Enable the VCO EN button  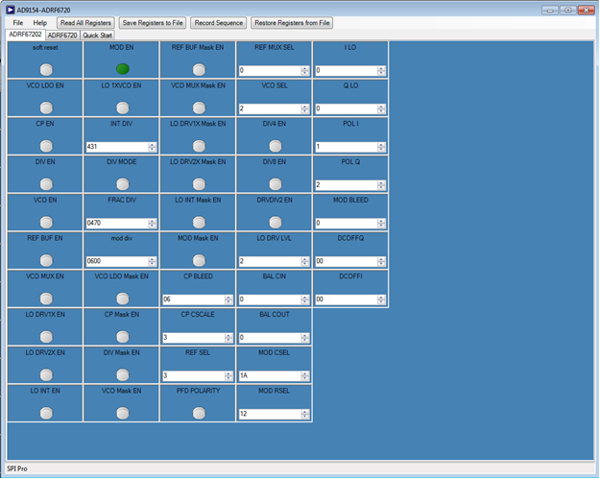click(x=46, y=223)
